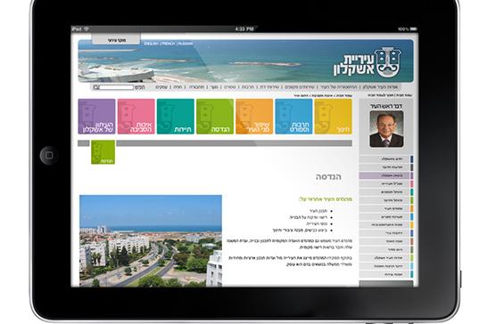The height and width of the screenshot is (324, 487).
Task: Click the search text field
Action: (117, 87)
